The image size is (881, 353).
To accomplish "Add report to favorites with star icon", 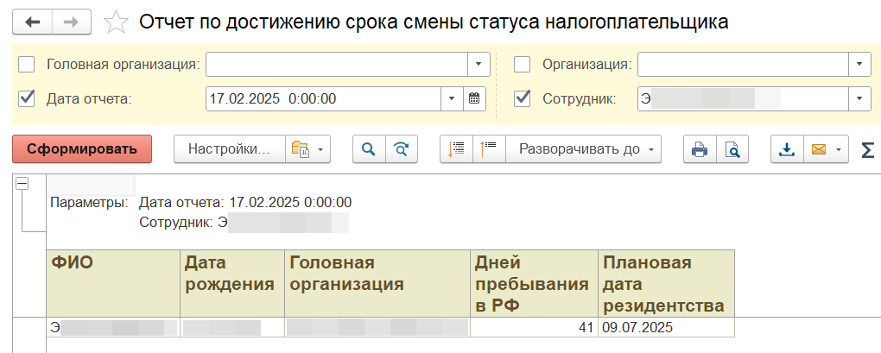I will point(115,23).
